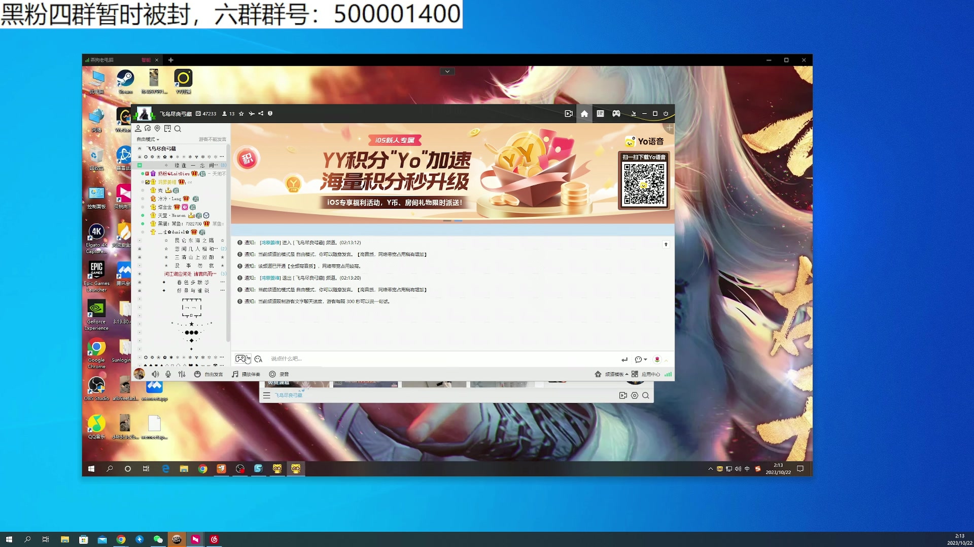The image size is (974, 547).
Task: Click the search magnifier in the channel sidebar
Action: [178, 129]
